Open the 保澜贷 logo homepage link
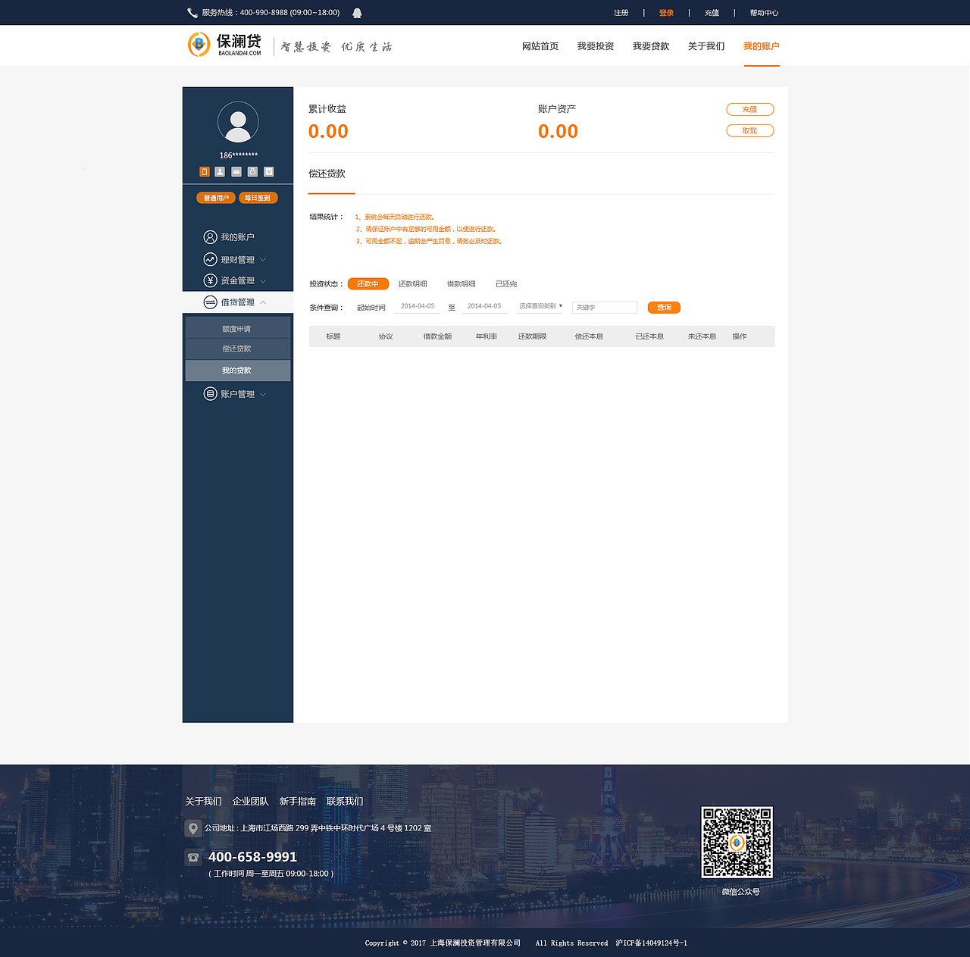This screenshot has width=970, height=957. (224, 45)
